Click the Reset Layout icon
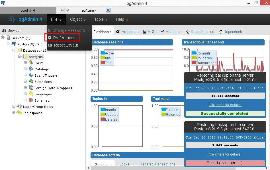The height and width of the screenshot is (170, 270). pos(50,45)
